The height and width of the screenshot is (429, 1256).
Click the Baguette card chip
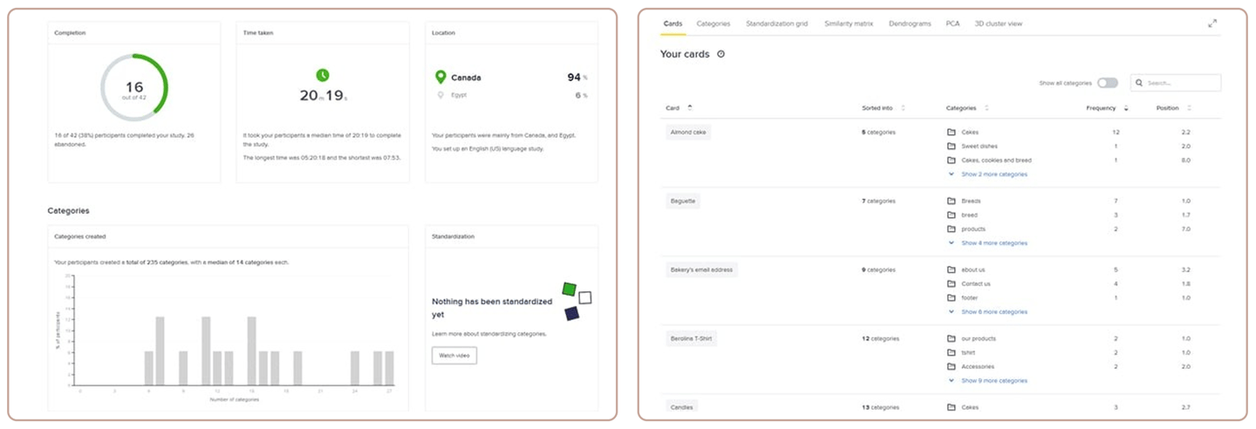683,201
